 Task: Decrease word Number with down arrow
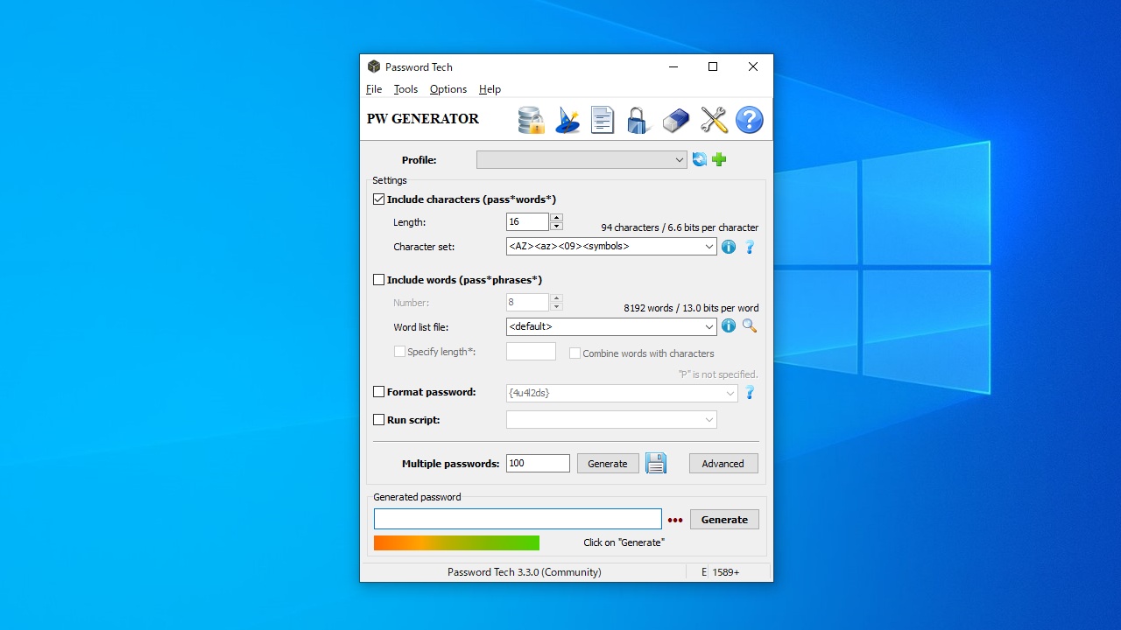pos(556,306)
